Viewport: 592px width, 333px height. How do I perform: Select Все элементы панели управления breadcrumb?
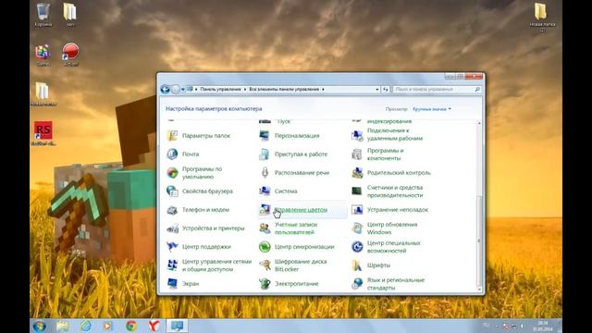tap(284, 90)
